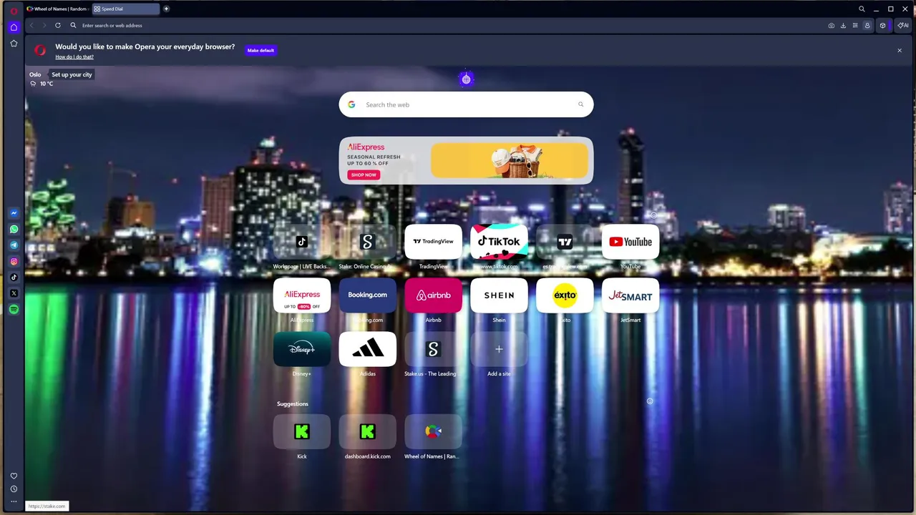Click the magnifier icon in the web search box
This screenshot has height=515, width=916.
tap(580, 104)
